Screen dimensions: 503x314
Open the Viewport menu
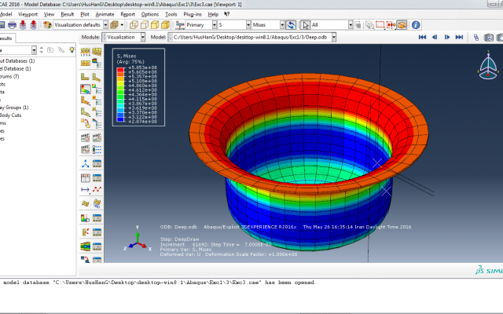28,14
